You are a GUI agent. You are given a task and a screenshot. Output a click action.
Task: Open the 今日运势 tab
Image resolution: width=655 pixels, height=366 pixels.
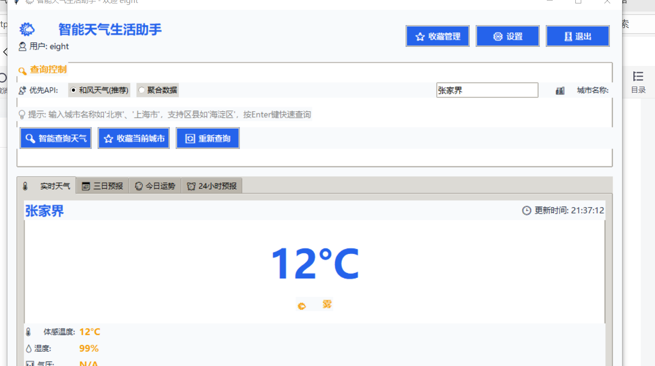click(155, 186)
